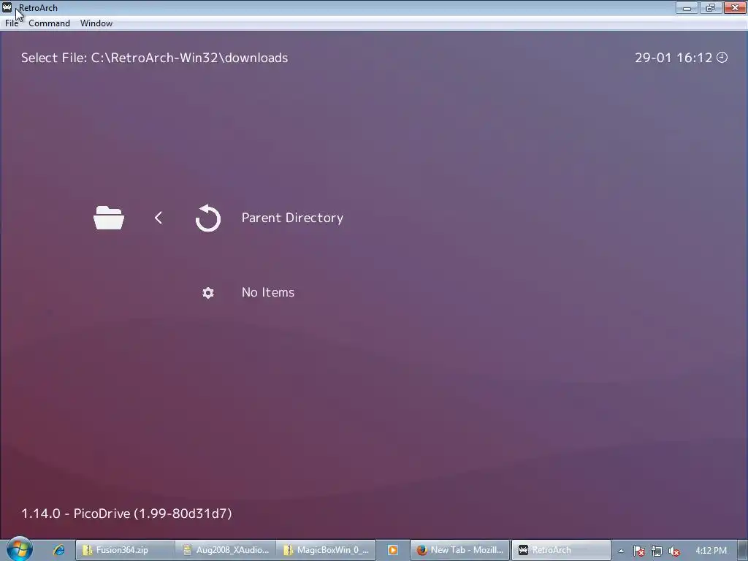Image resolution: width=748 pixels, height=561 pixels.
Task: Click the 1.14.0 PicoDrive version text
Action: [126, 514]
